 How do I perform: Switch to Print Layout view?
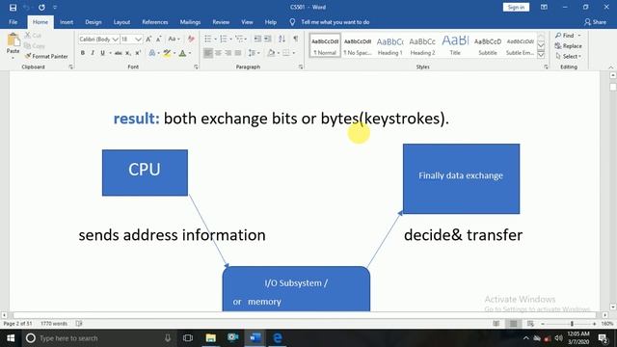pos(513,324)
